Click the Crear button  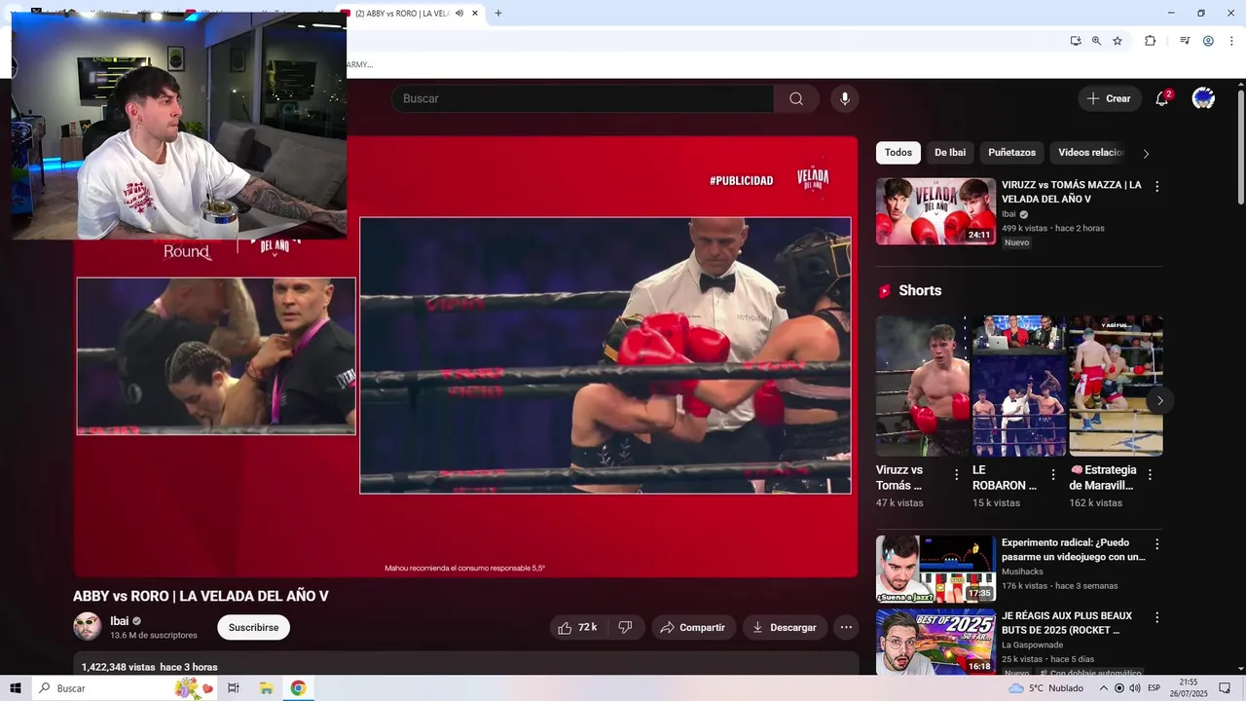pos(1109,98)
